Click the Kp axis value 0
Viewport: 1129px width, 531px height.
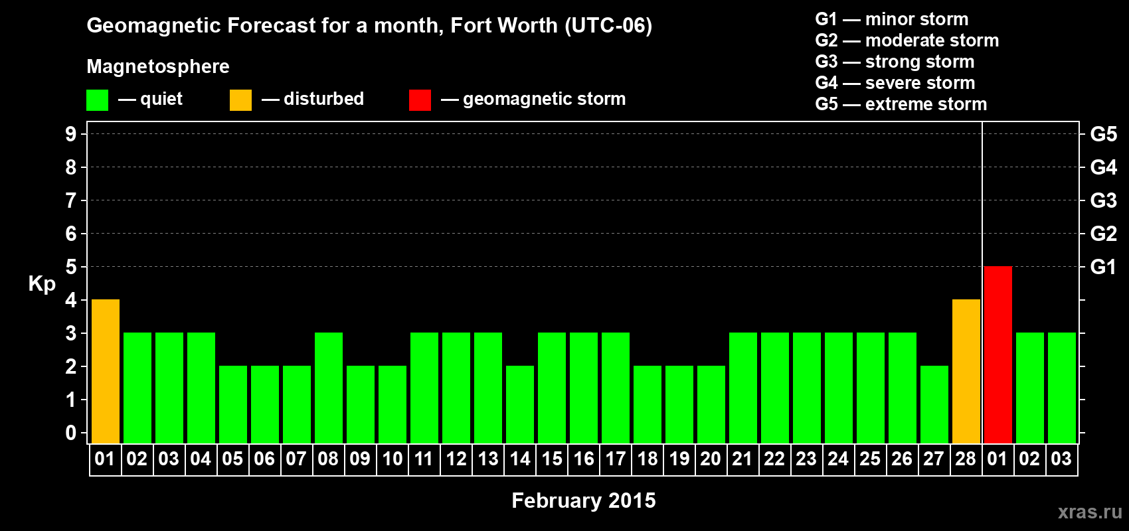click(71, 433)
